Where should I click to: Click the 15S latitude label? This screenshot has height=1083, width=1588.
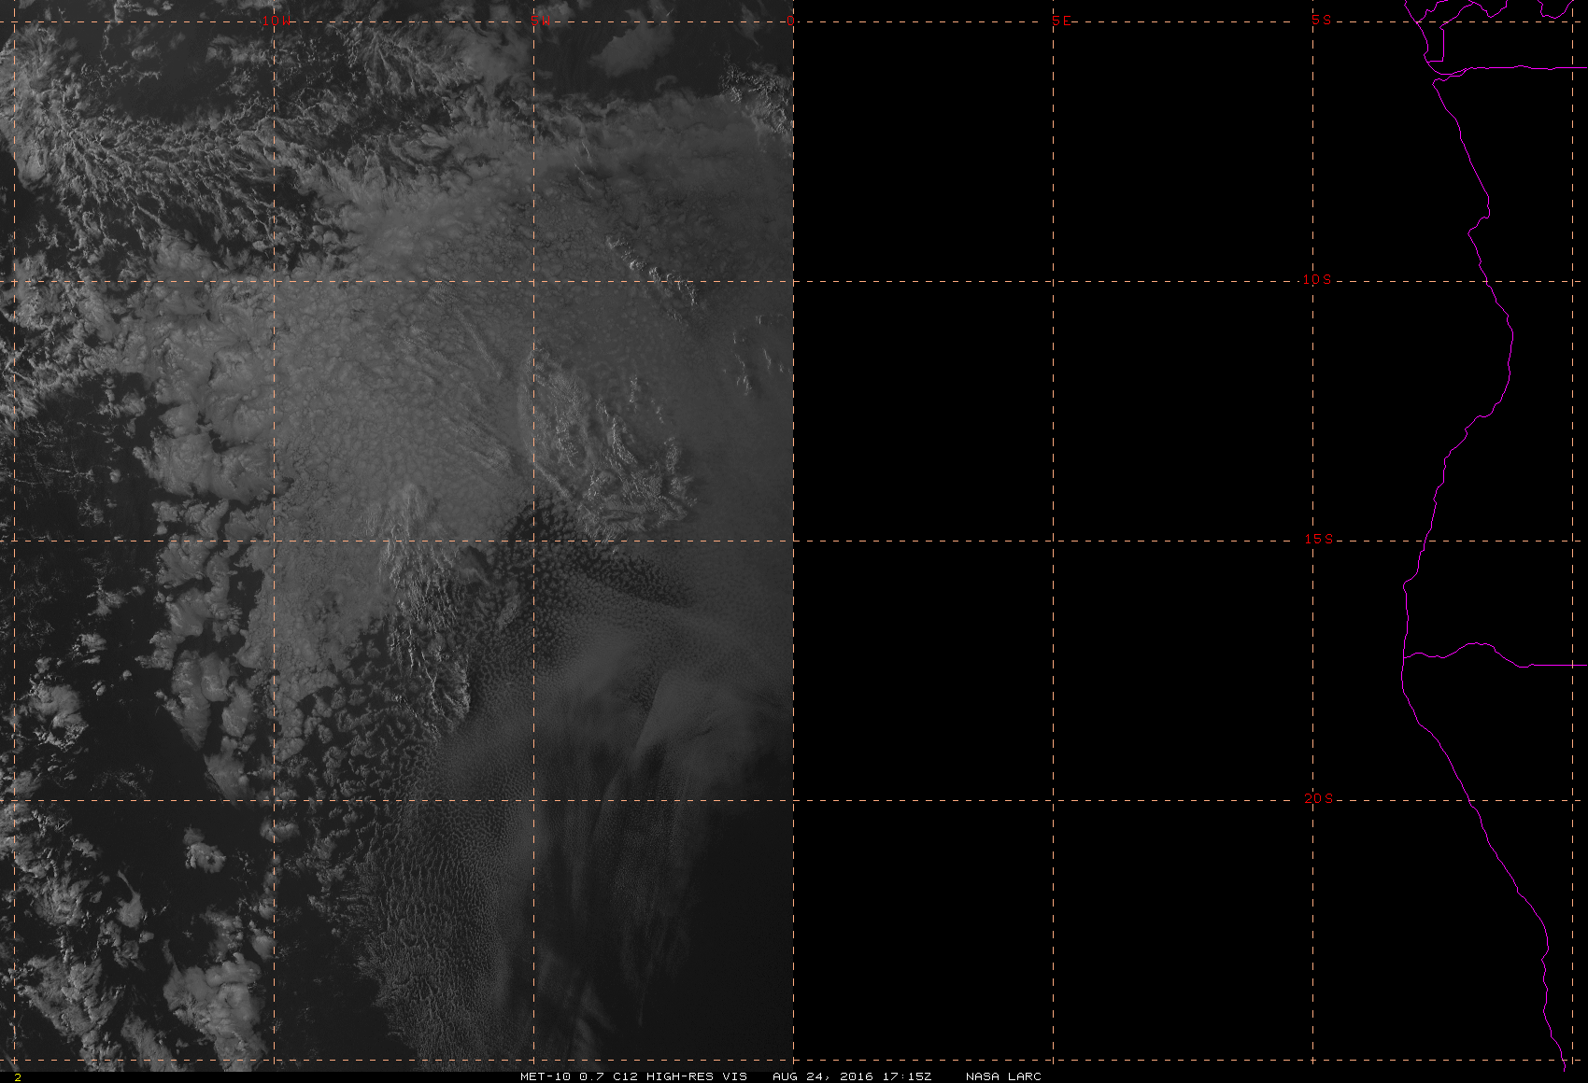point(1318,539)
